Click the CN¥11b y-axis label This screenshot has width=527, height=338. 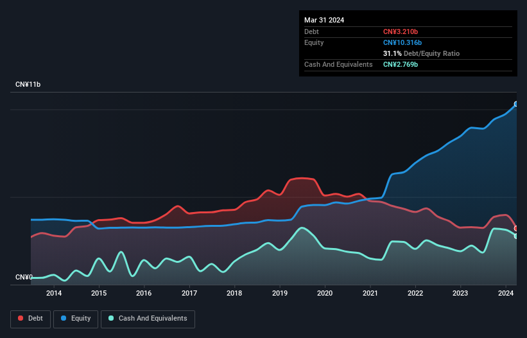click(28, 84)
